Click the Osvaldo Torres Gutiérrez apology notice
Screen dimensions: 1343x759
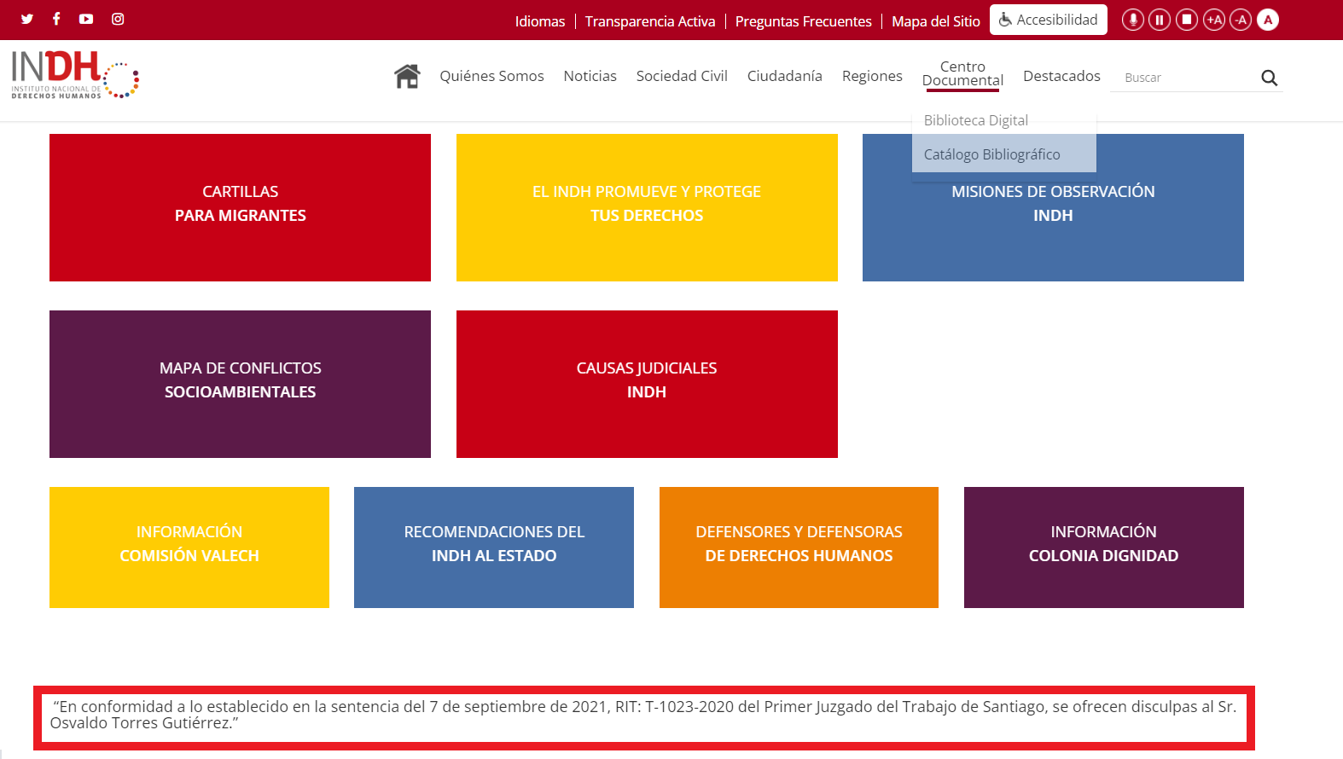644,717
